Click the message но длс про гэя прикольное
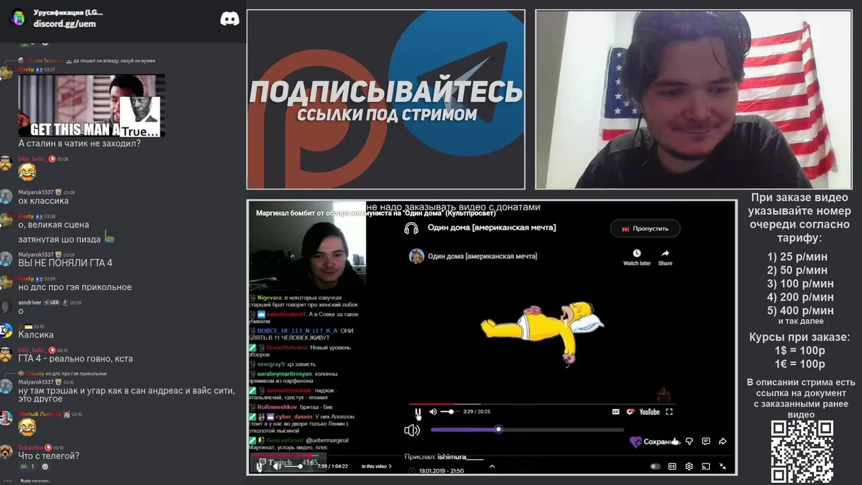Screen dimensions: 862x485 coord(75,288)
